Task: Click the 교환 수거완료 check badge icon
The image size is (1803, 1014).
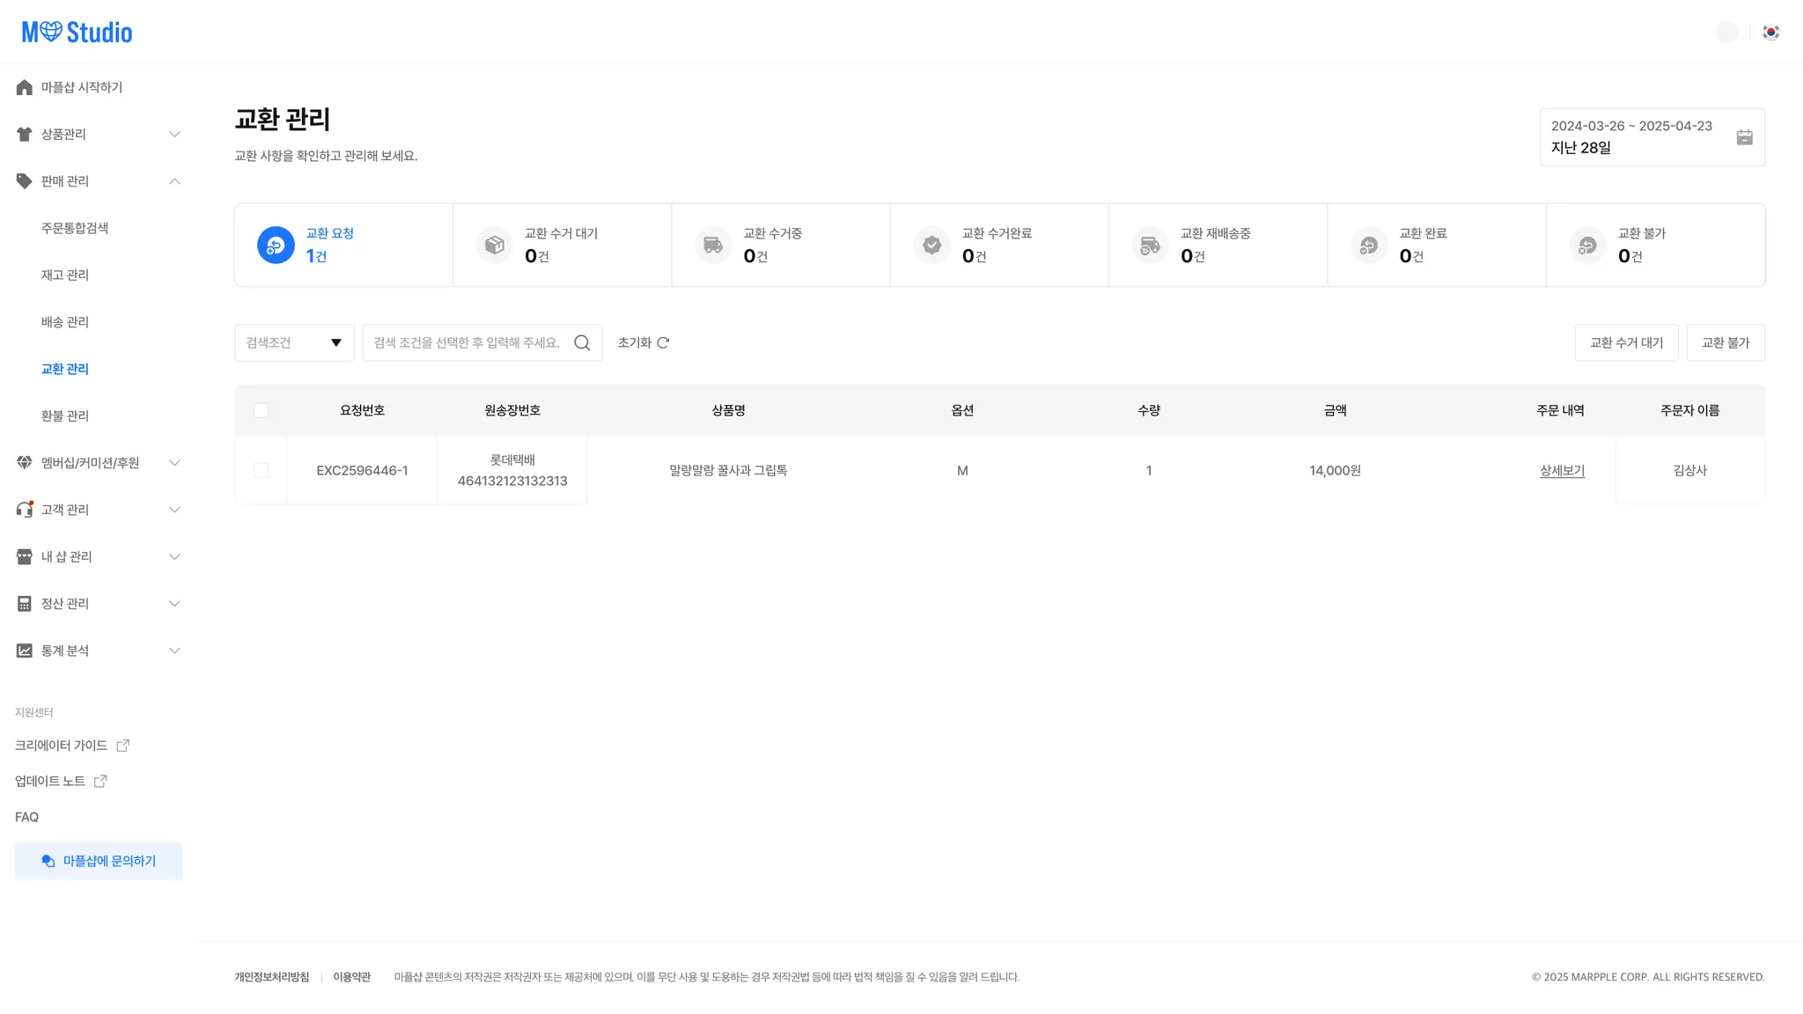Action: point(931,245)
